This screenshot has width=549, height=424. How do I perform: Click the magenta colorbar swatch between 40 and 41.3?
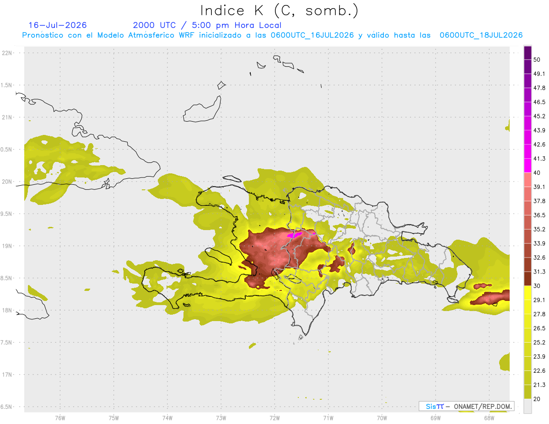click(527, 166)
